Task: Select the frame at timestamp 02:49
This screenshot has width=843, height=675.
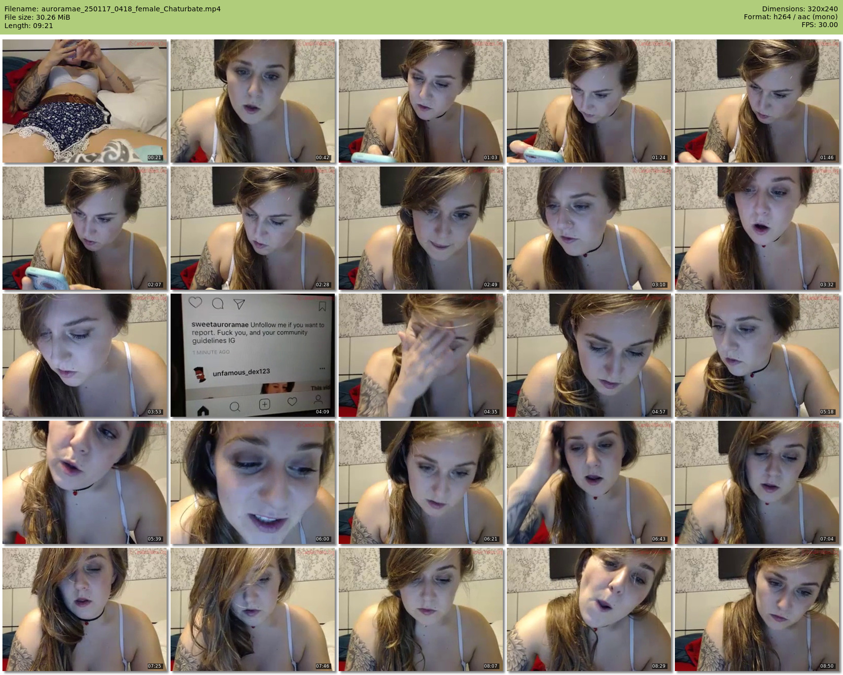Action: tap(421, 228)
